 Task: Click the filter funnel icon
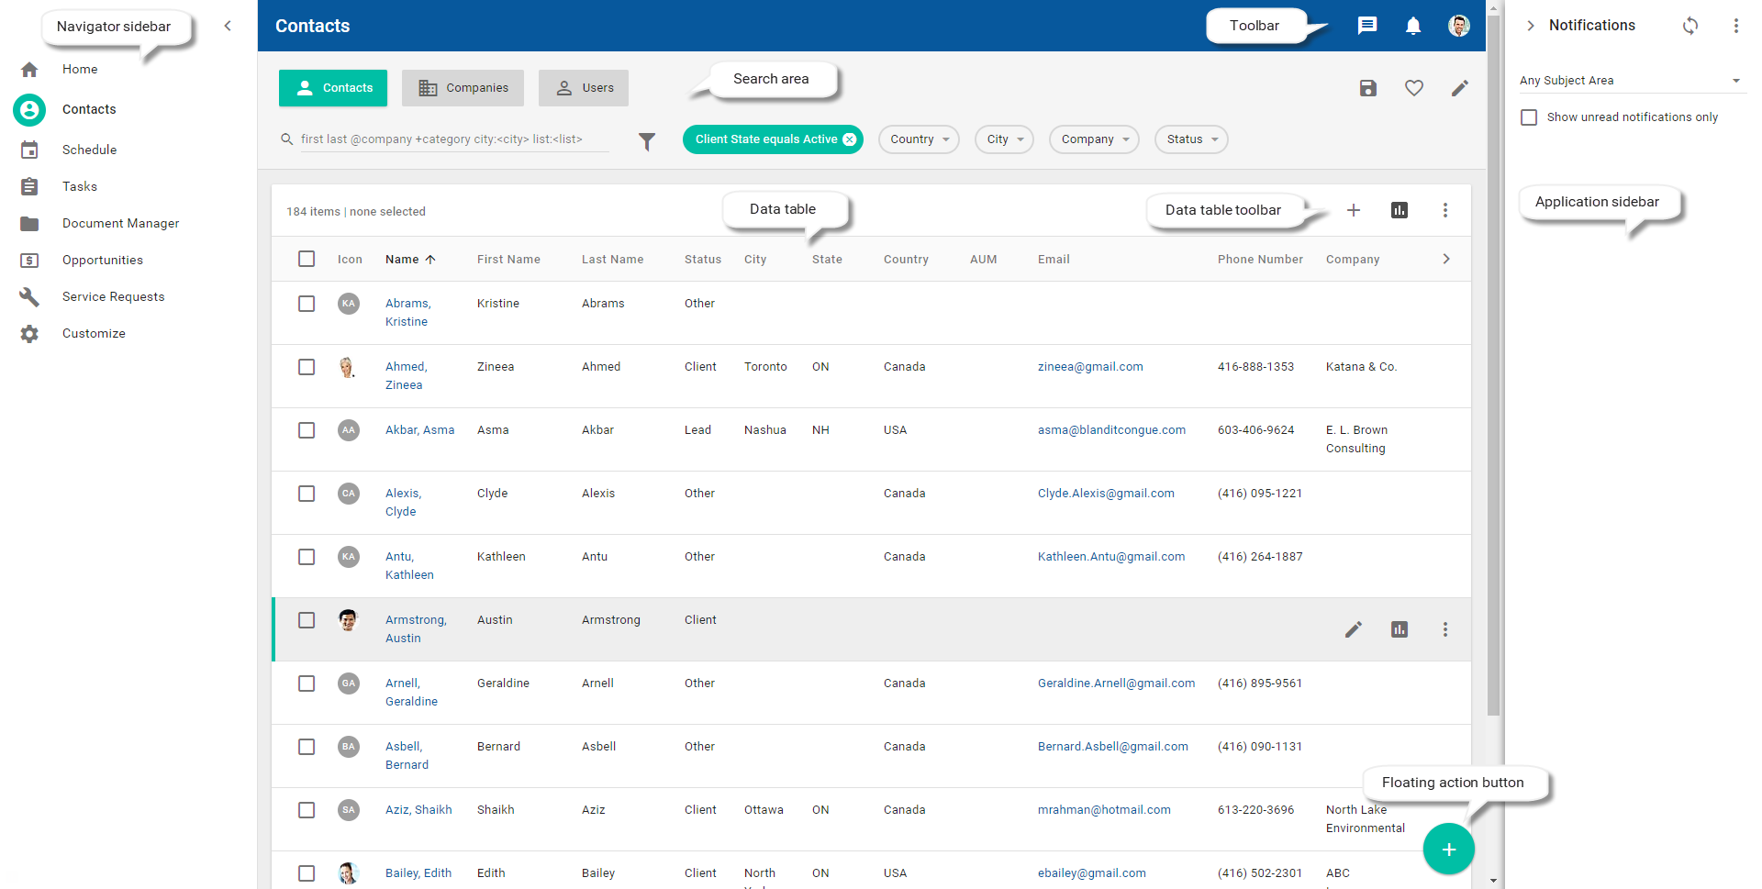[647, 140]
